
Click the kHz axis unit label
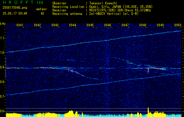tap(3, 24)
